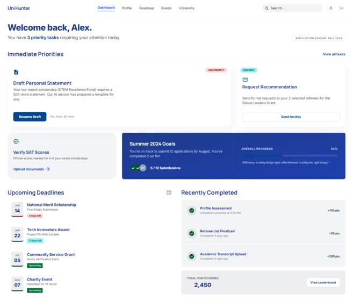The image size is (353, 308).
Task: Click the 3 days left tag
Action: point(35,216)
